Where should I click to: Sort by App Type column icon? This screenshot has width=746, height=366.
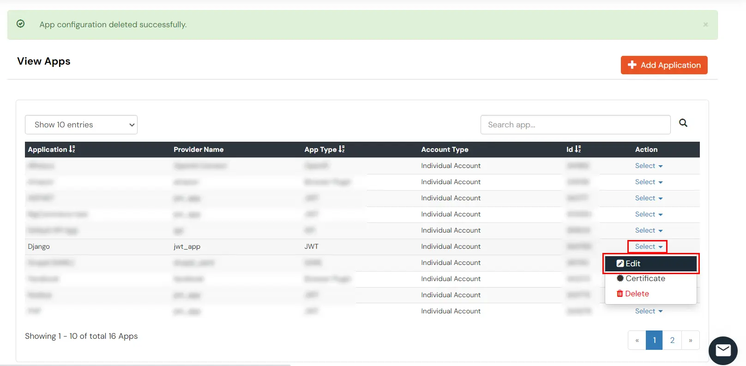pos(342,149)
